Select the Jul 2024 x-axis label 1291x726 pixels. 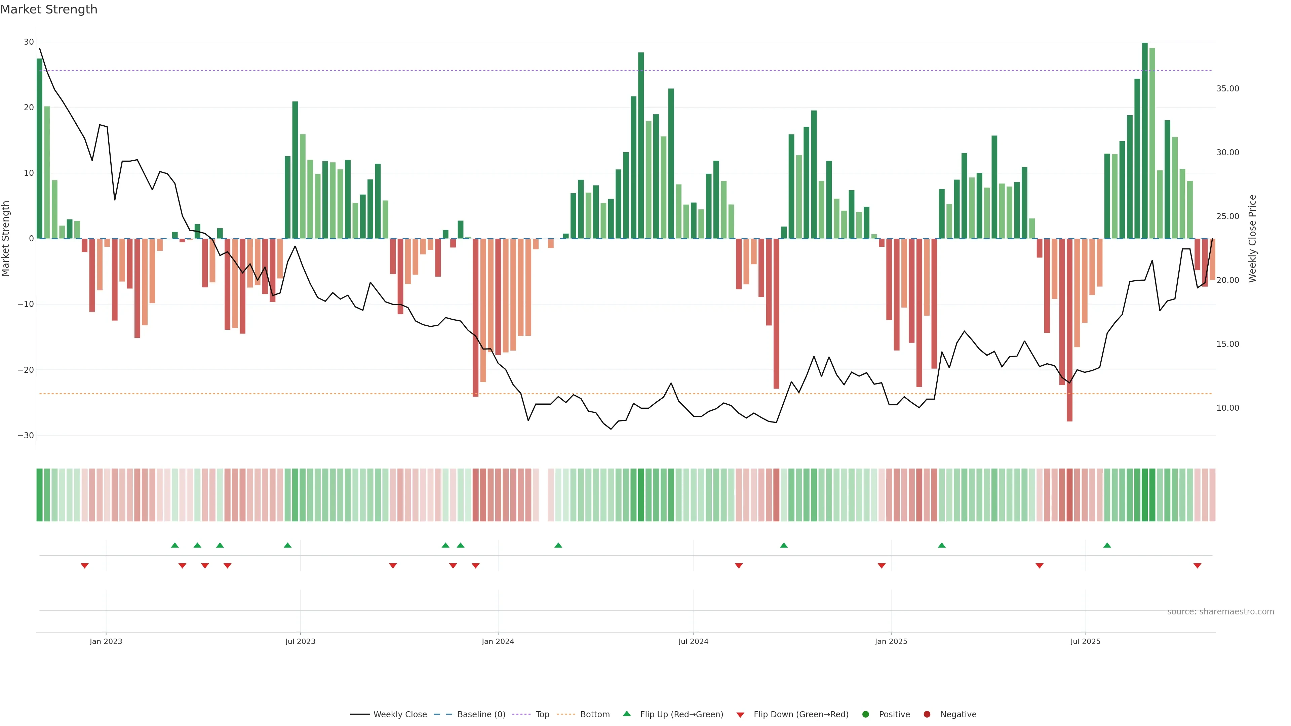click(x=693, y=641)
